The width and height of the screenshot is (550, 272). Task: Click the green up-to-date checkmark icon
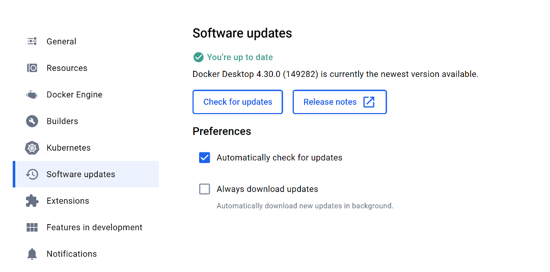[199, 57]
